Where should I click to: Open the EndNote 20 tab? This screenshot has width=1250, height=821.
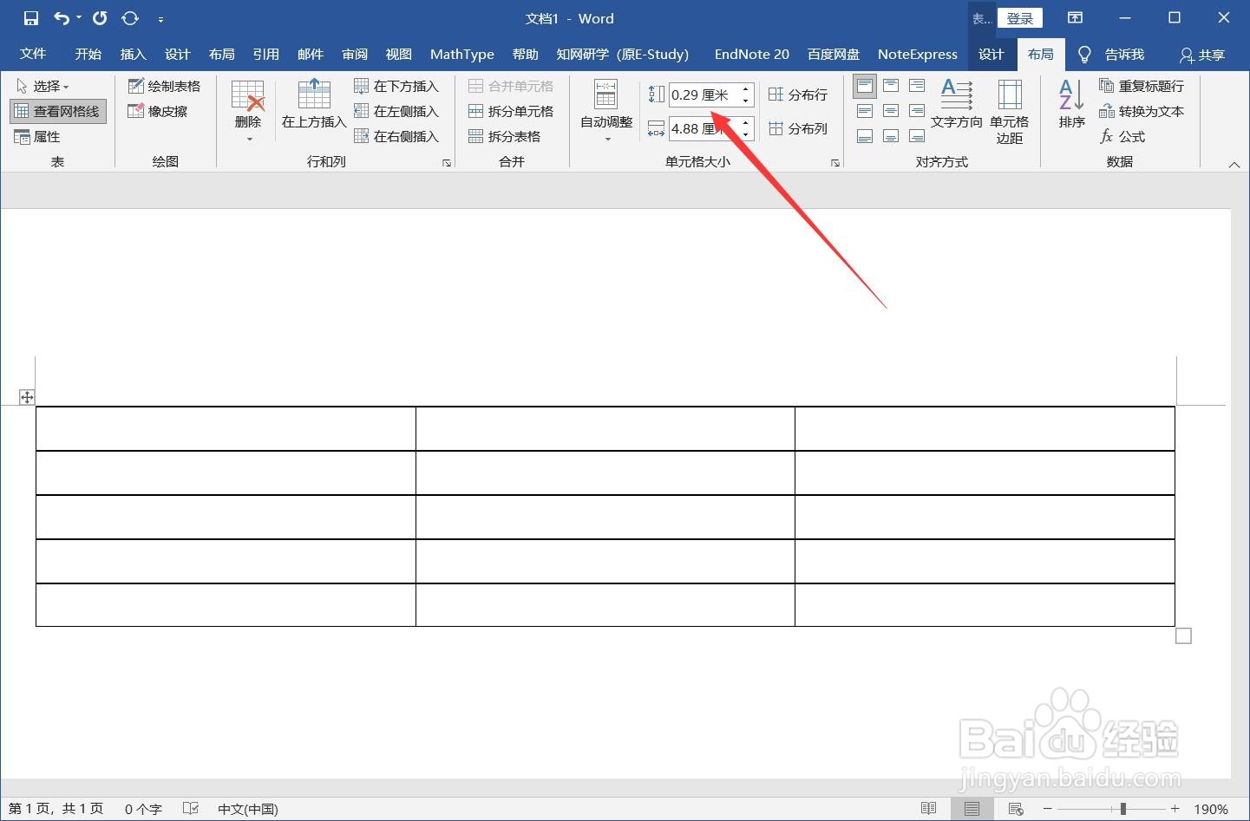752,54
